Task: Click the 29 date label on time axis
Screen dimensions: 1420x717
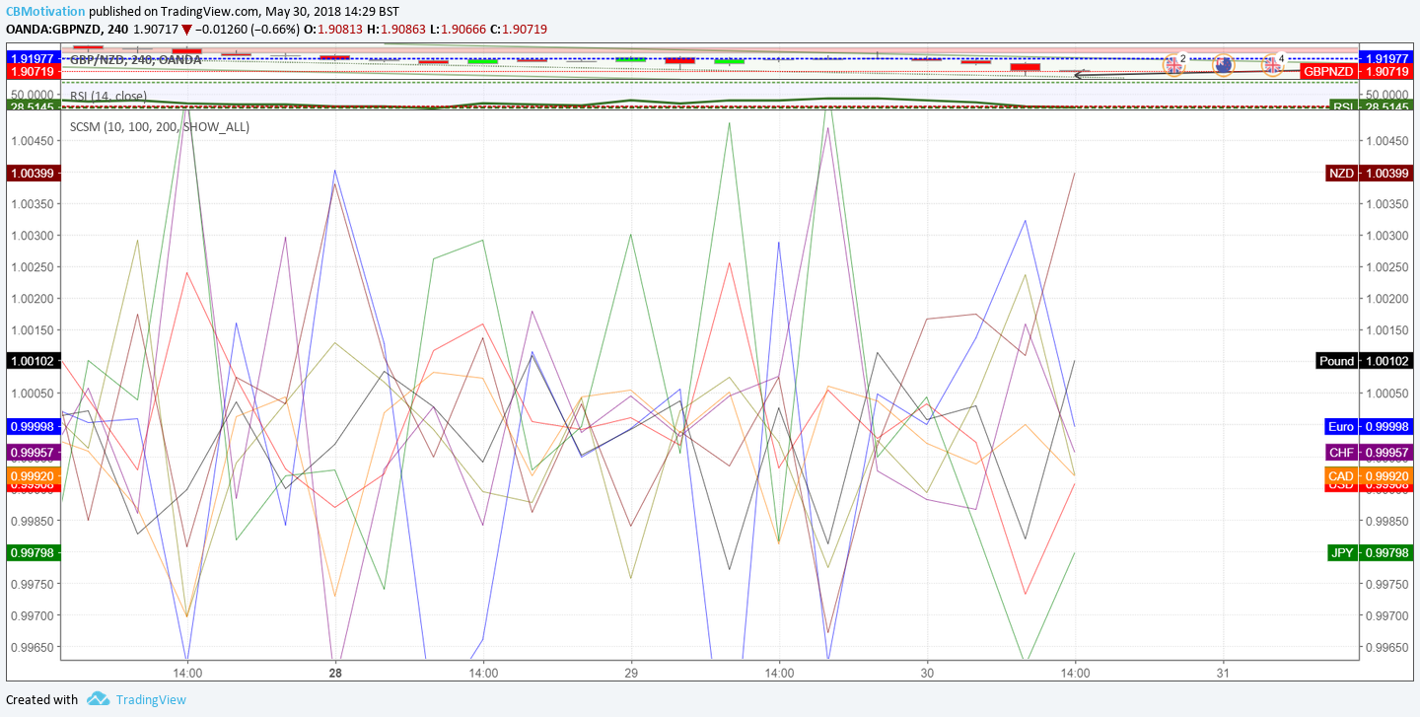Action: 631,674
